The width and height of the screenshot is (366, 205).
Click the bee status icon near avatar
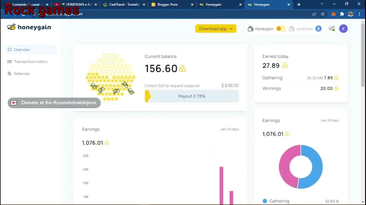tap(332, 28)
